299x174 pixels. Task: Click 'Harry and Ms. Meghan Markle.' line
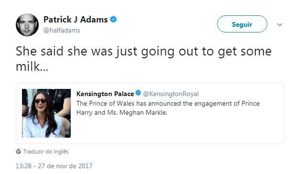point(122,113)
